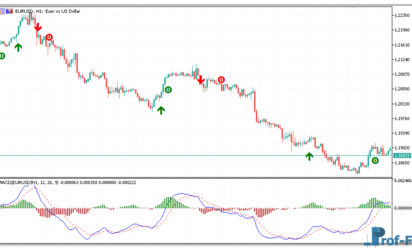Select the green buy arrow just above the teal price line
The height and width of the screenshot is (248, 412).
(309, 157)
